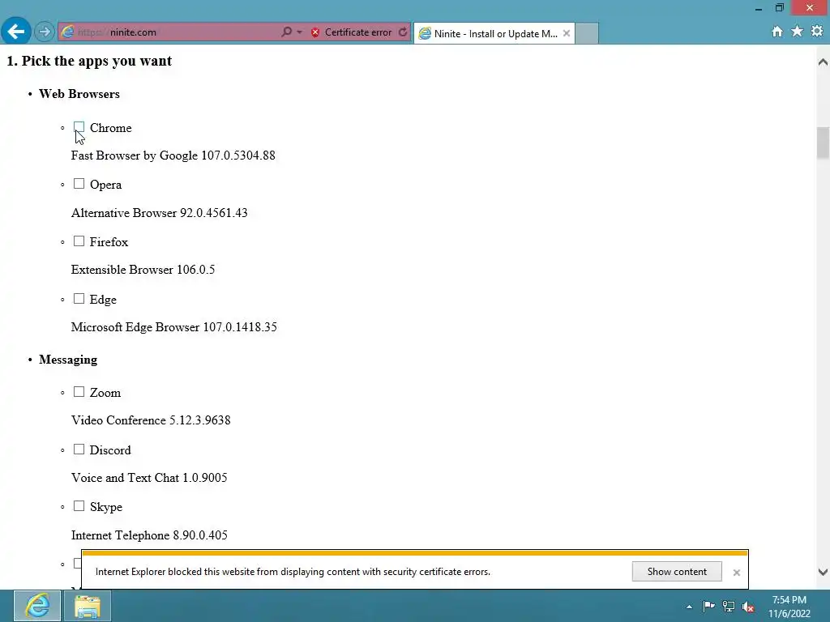This screenshot has width=830, height=622.
Task: Click the forward navigation arrow
Action: pos(45,32)
